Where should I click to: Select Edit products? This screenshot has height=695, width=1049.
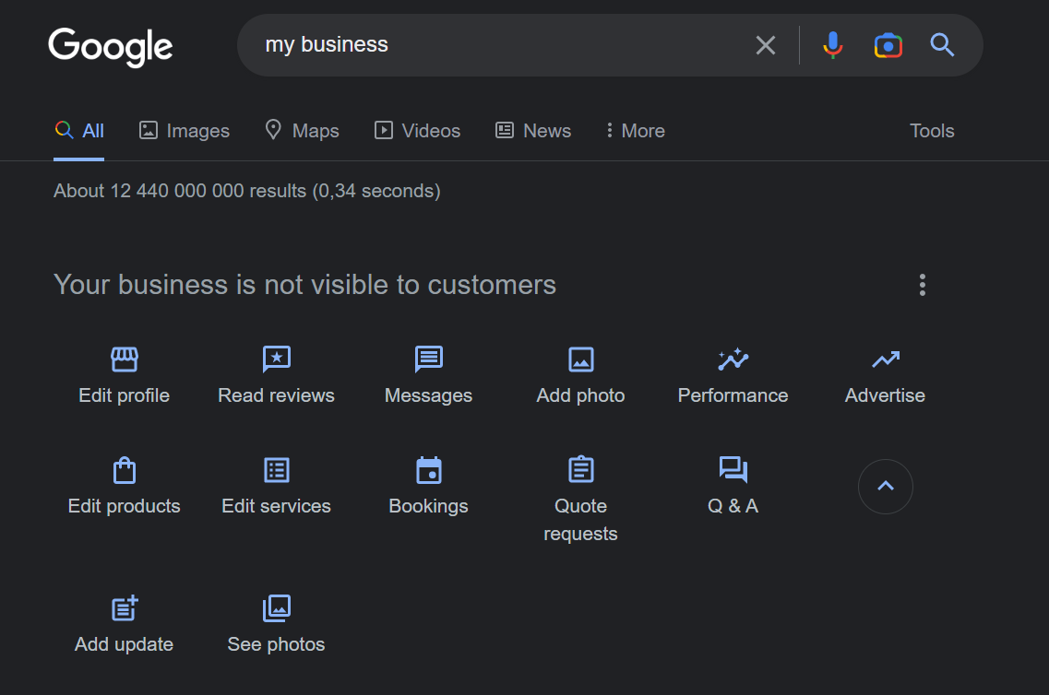[x=124, y=484]
